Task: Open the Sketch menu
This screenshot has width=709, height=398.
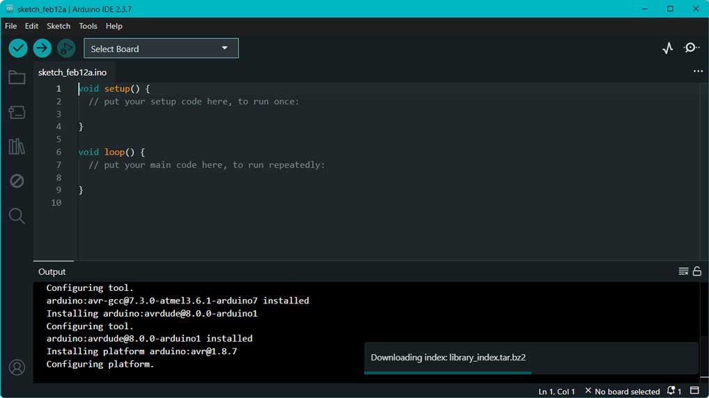Action: [x=59, y=26]
